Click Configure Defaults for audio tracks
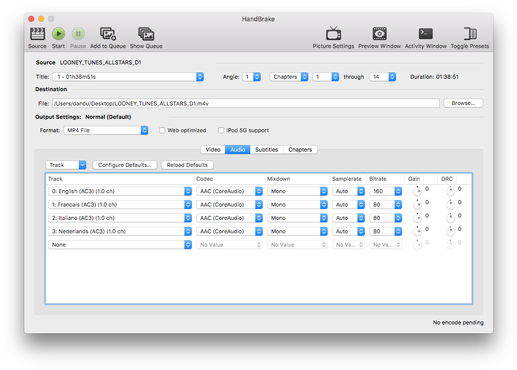 124,164
